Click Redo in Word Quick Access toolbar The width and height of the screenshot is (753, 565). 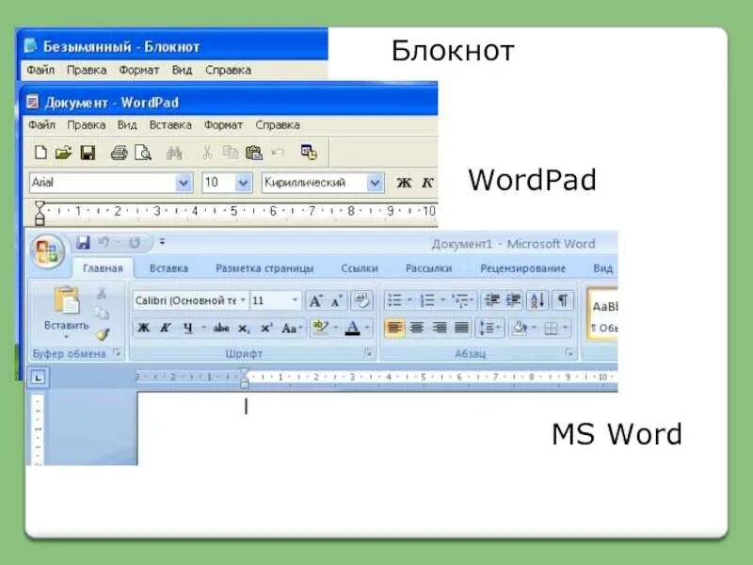(135, 243)
